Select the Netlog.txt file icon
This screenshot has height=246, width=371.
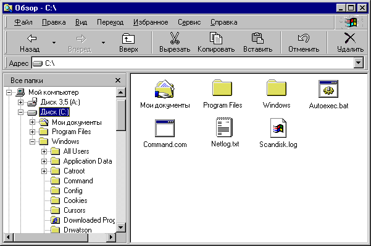[225, 127]
